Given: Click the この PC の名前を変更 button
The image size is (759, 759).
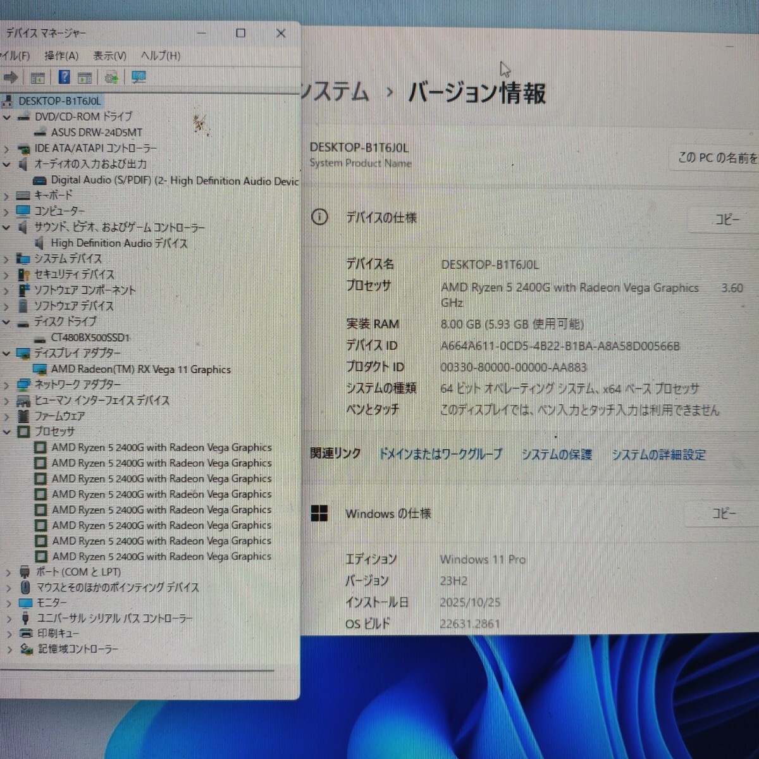Looking at the screenshot, I should pyautogui.click(x=715, y=157).
